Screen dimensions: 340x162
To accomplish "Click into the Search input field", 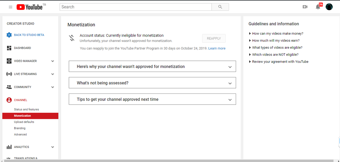I will click(136, 7).
